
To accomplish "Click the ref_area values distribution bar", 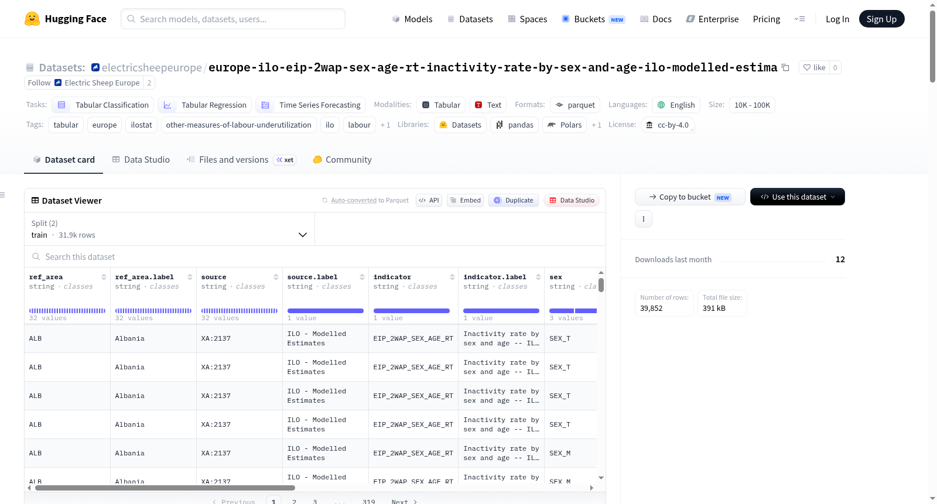I will pyautogui.click(x=67, y=311).
